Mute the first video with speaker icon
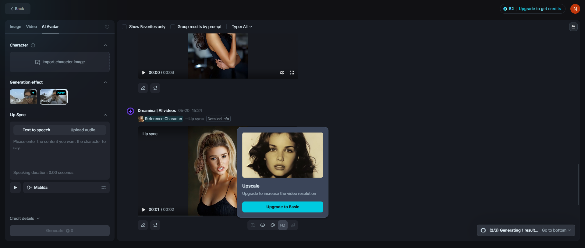This screenshot has height=248, width=585. pos(282,73)
